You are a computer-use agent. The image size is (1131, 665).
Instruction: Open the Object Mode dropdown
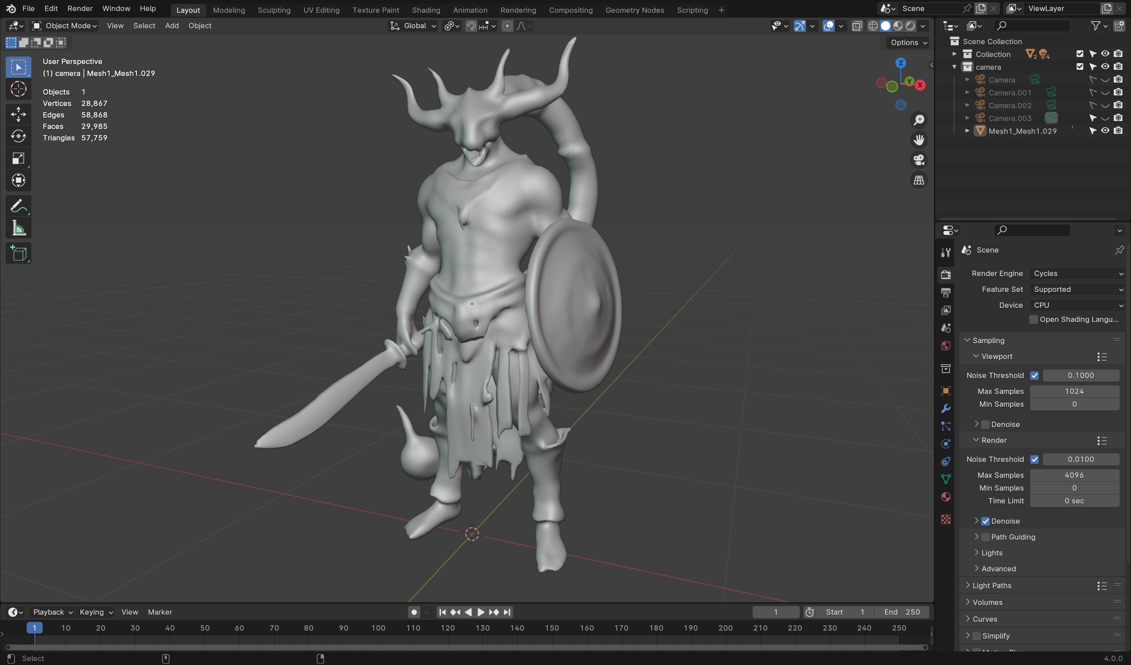64,26
